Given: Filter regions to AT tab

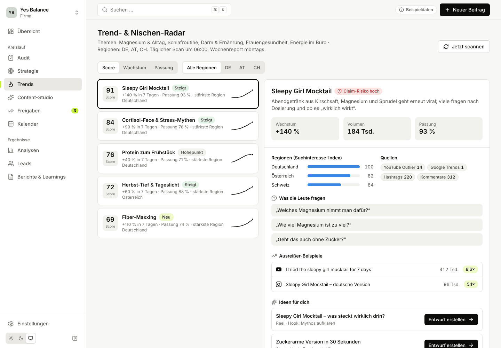Looking at the screenshot, I should 242,68.
